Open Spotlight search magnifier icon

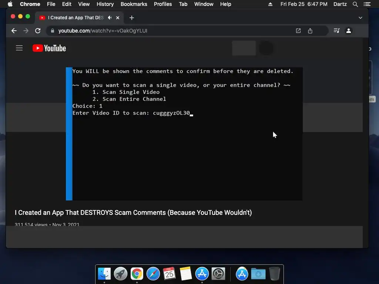click(x=355, y=4)
